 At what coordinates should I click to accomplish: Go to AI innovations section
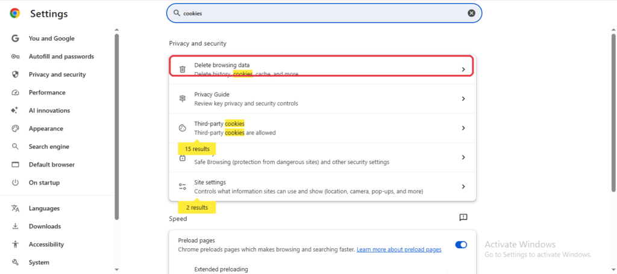49,111
